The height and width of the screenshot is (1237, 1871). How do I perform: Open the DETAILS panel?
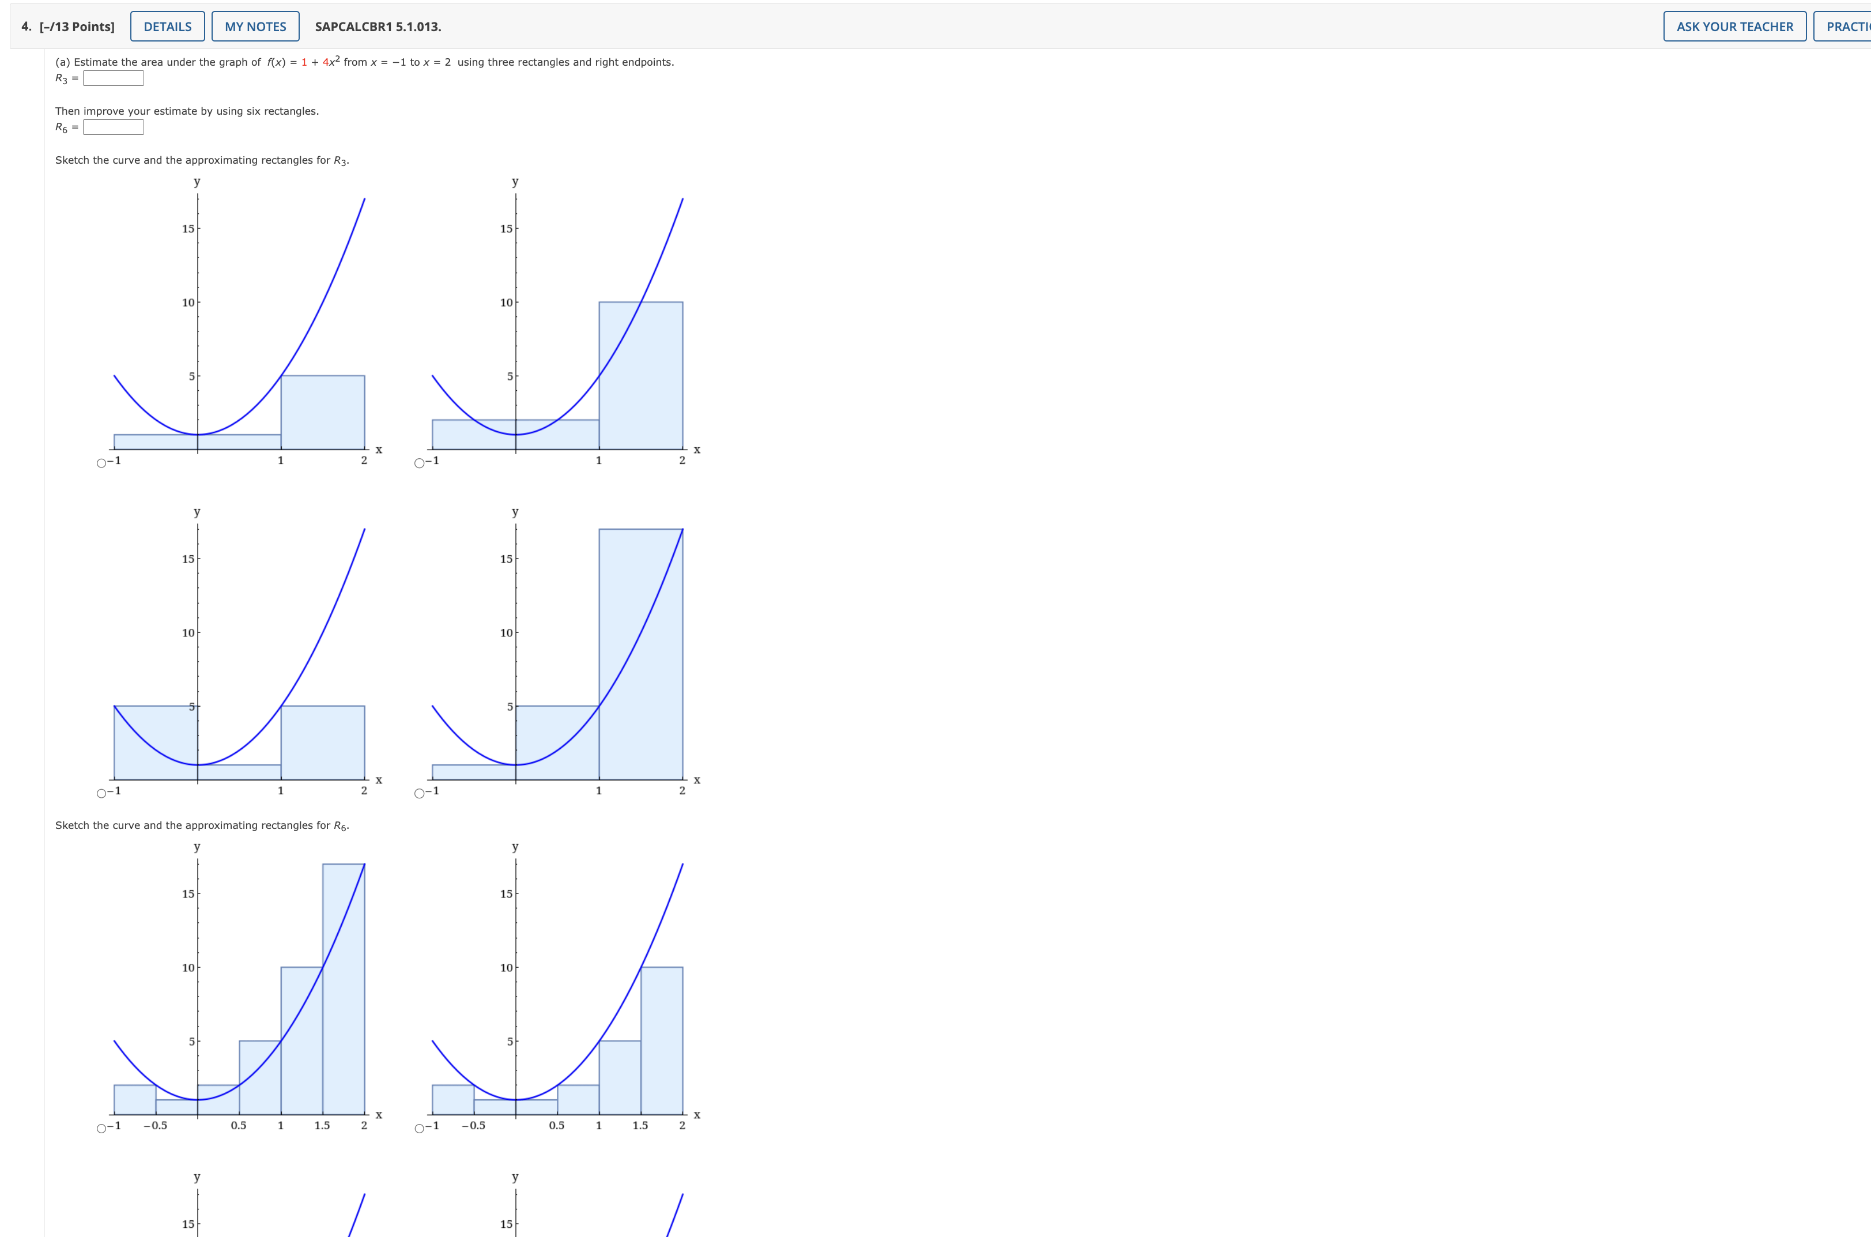click(x=167, y=26)
